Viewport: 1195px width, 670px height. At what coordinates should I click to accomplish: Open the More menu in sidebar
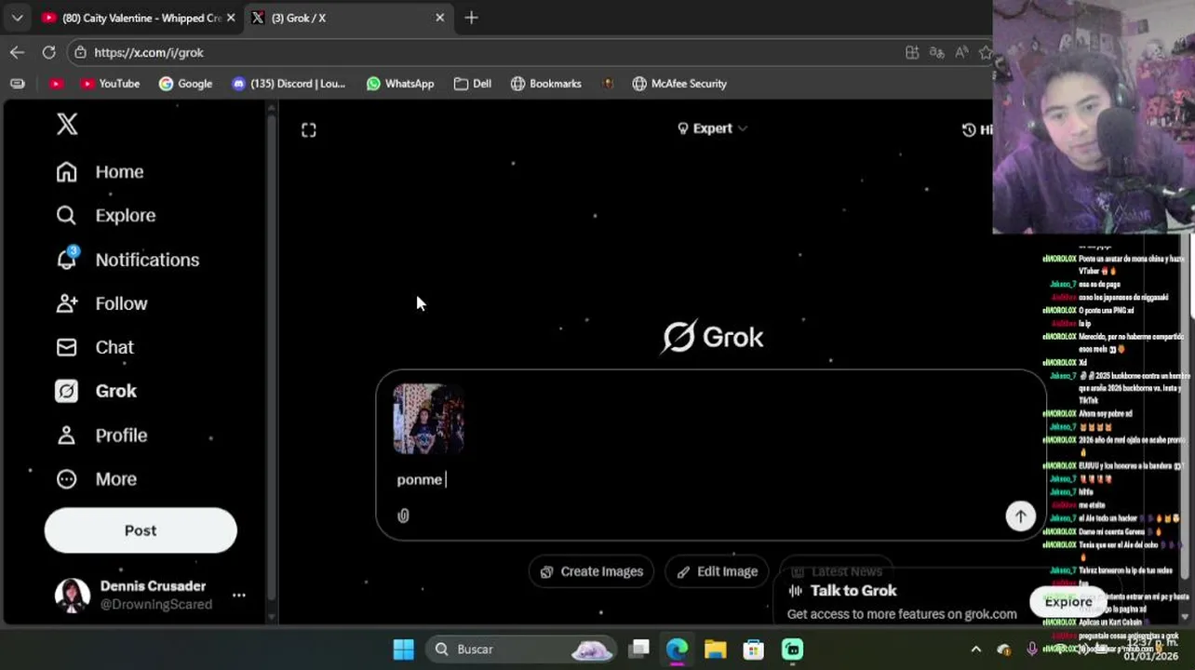coord(96,479)
